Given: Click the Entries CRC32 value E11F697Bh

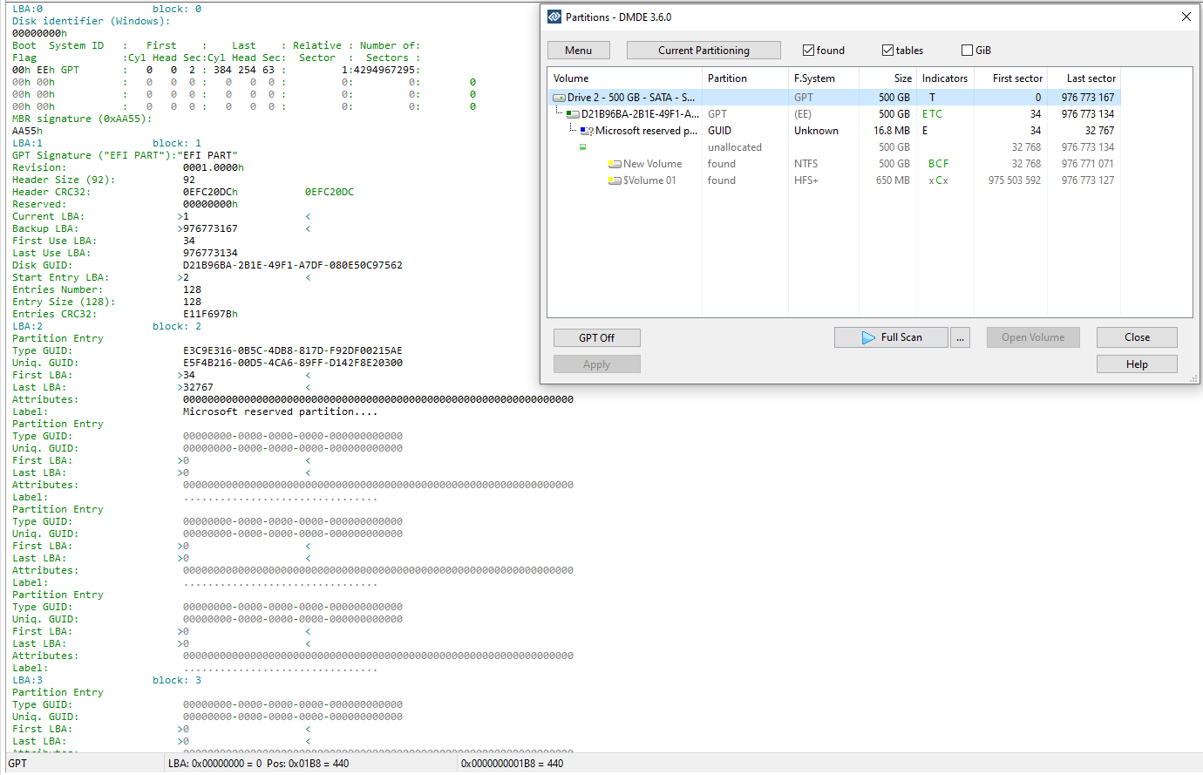Looking at the screenshot, I should (x=210, y=314).
